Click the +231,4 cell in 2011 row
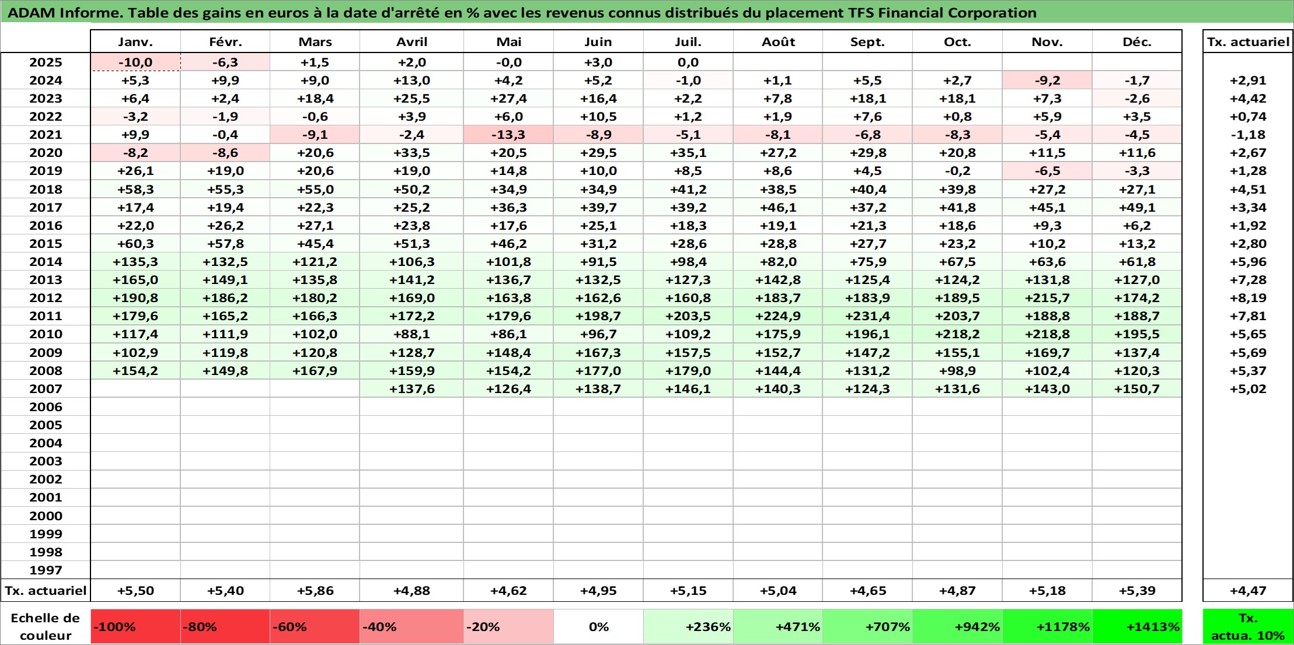 tap(867, 316)
